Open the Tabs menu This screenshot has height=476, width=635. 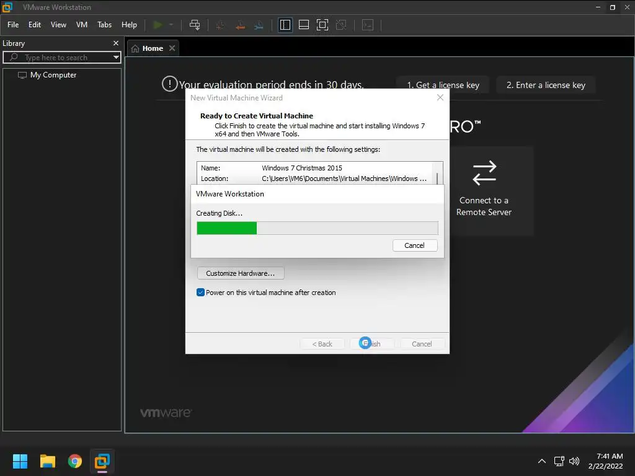(x=104, y=25)
